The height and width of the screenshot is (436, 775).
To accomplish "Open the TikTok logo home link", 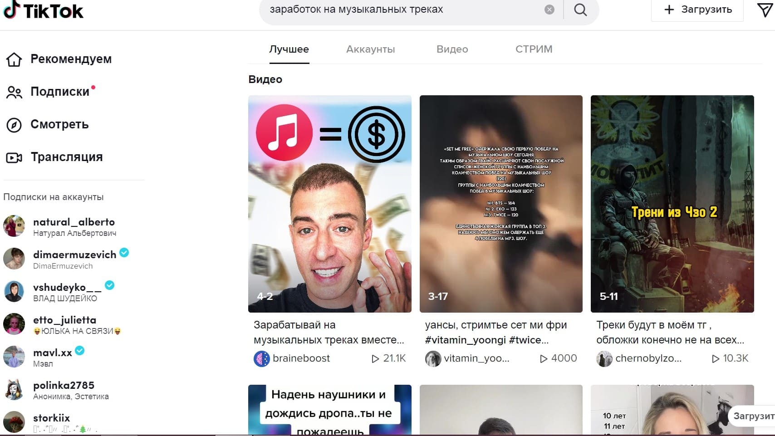I will [x=43, y=10].
